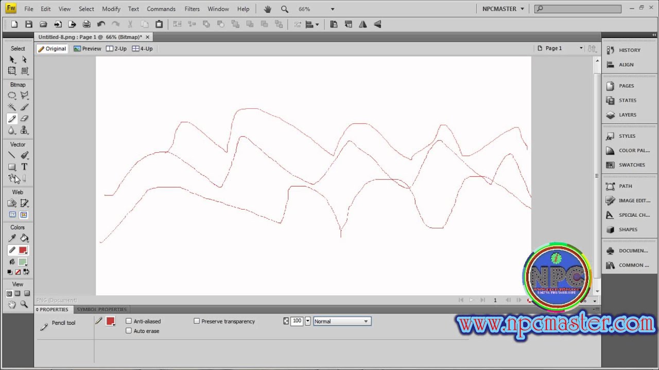Viewport: 659px width, 370px height.
Task: Select the Subselection tool
Action: tap(24, 60)
